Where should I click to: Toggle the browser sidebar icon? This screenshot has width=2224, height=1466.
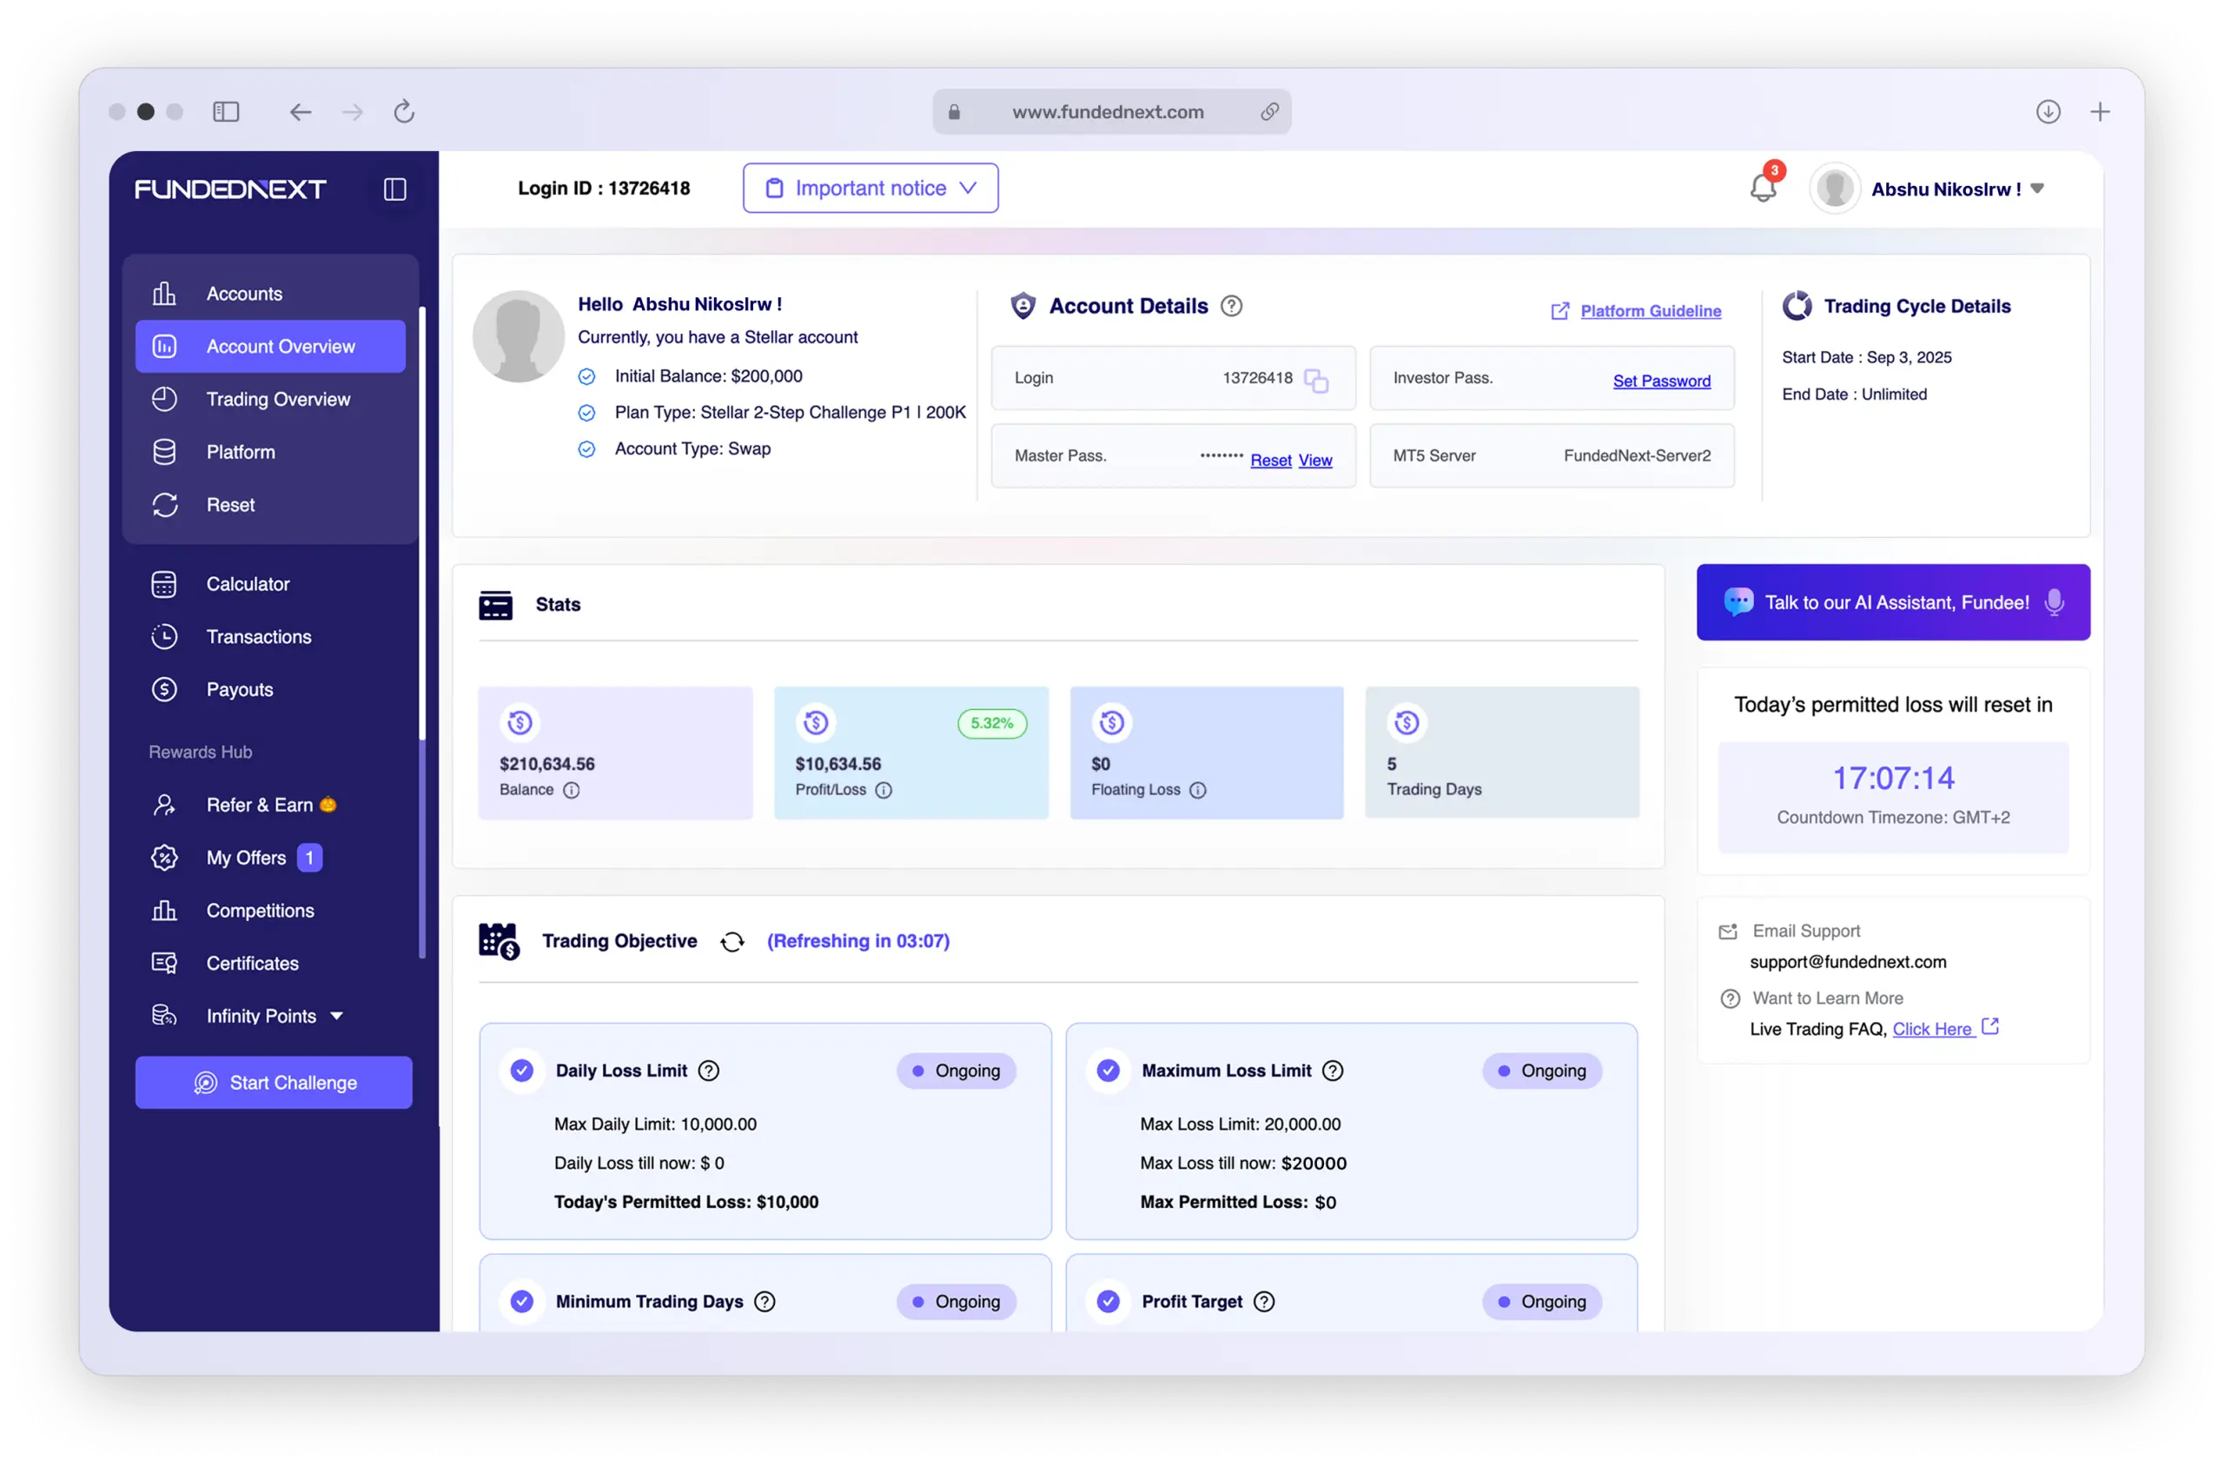click(x=226, y=112)
